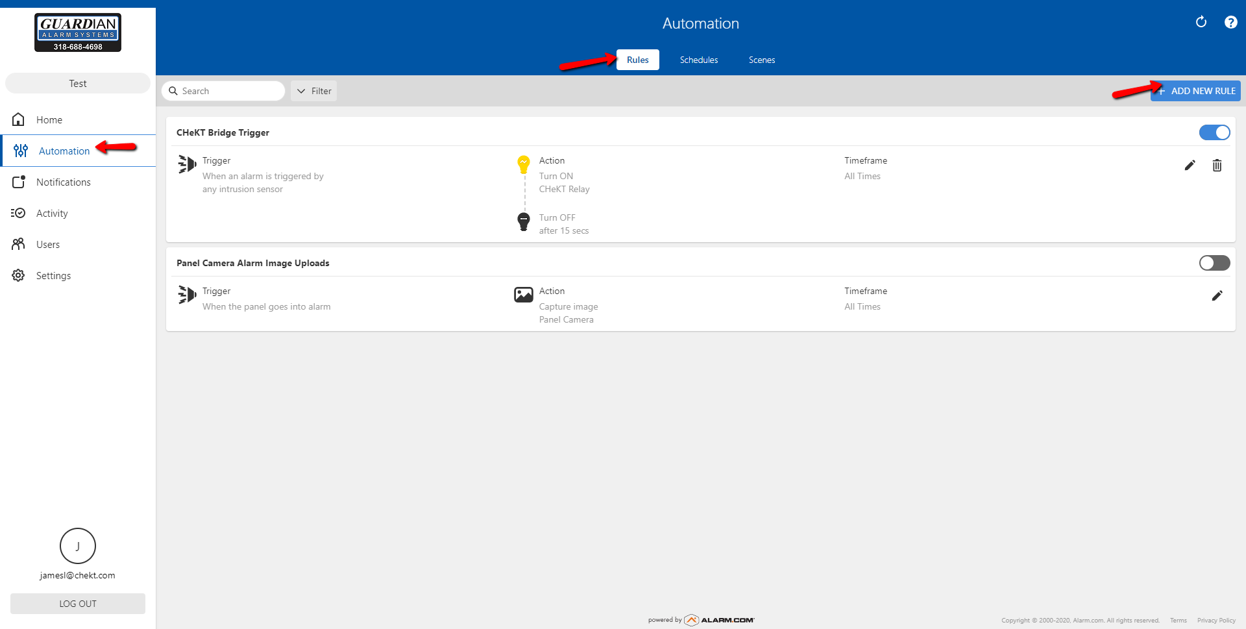The width and height of the screenshot is (1246, 629).
Task: Click the jamesl@chekt.com account email
Action: pos(78,575)
